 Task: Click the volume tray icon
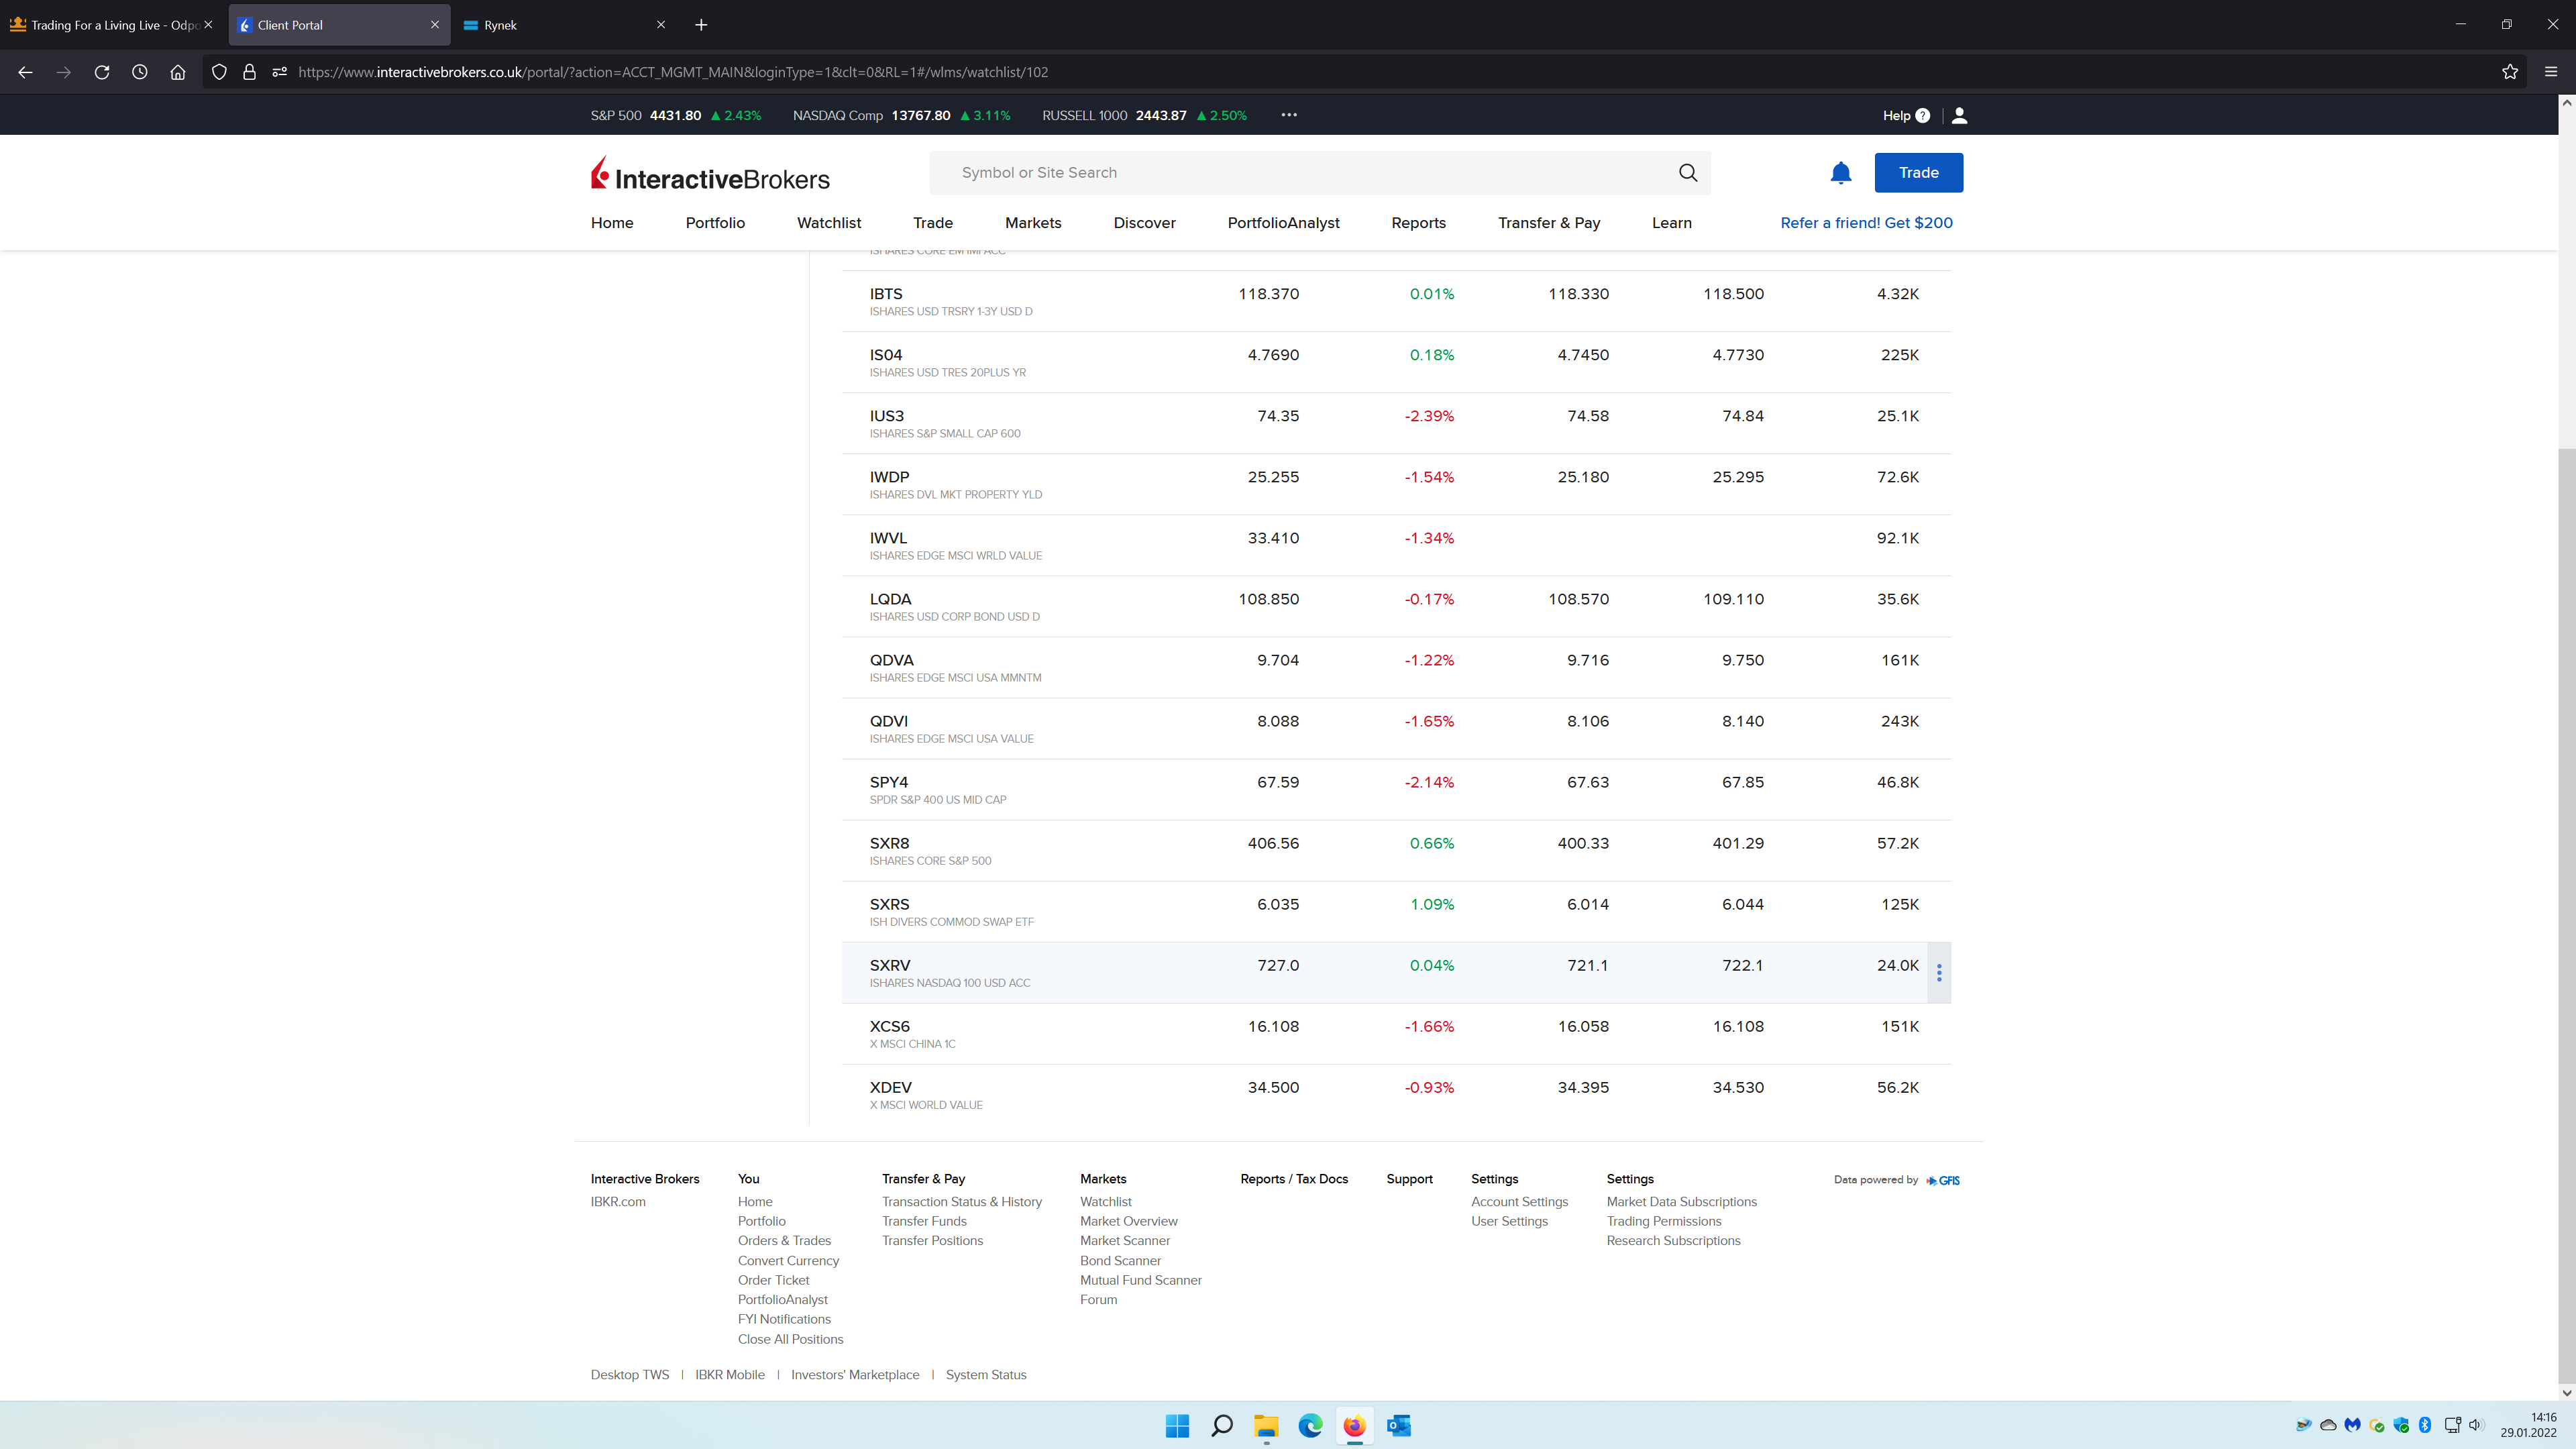(2476, 1425)
